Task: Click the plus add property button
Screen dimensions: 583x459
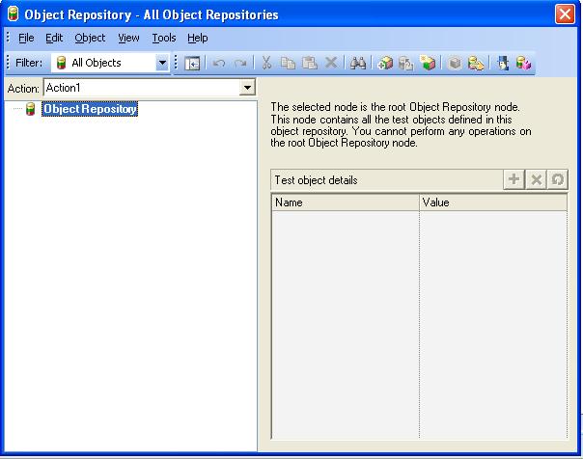Action: 514,179
